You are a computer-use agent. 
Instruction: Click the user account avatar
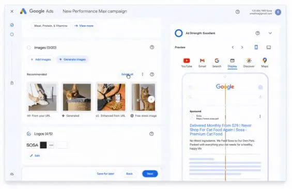[x=278, y=12]
